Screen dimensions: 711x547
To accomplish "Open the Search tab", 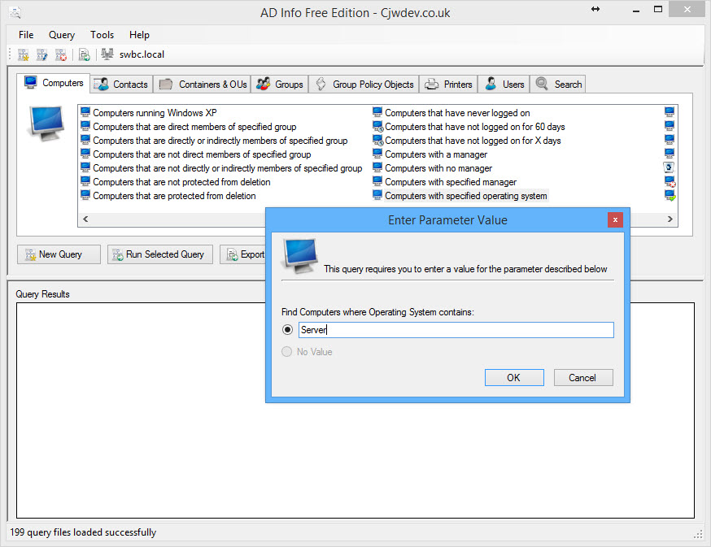I will [558, 85].
